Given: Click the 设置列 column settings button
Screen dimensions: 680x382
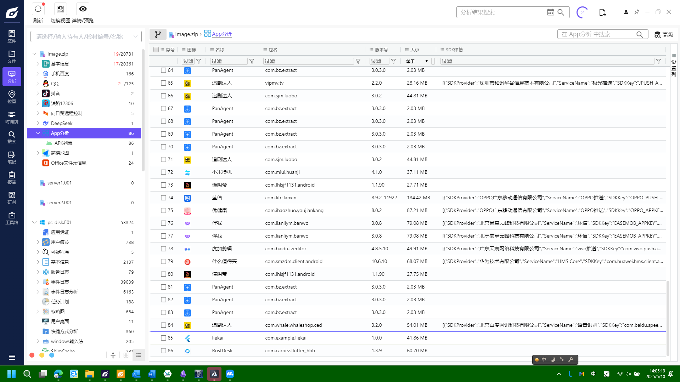Looking at the screenshot, I should click(674, 65).
